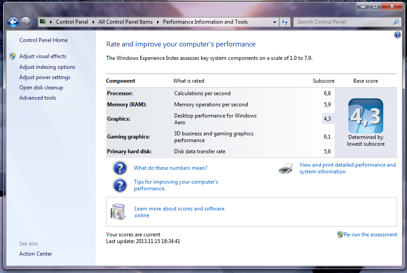Open Learn more about scores and software online

coord(180,212)
